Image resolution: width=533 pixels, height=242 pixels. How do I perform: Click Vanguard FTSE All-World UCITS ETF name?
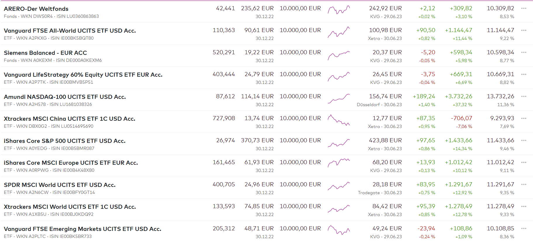pos(70,31)
